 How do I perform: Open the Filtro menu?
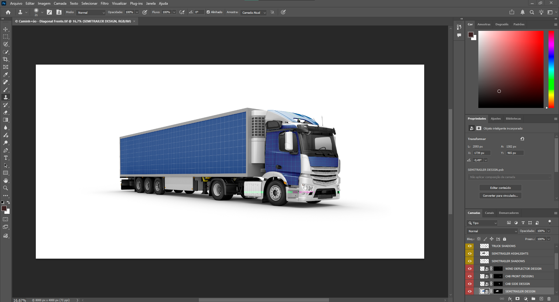click(x=105, y=3)
